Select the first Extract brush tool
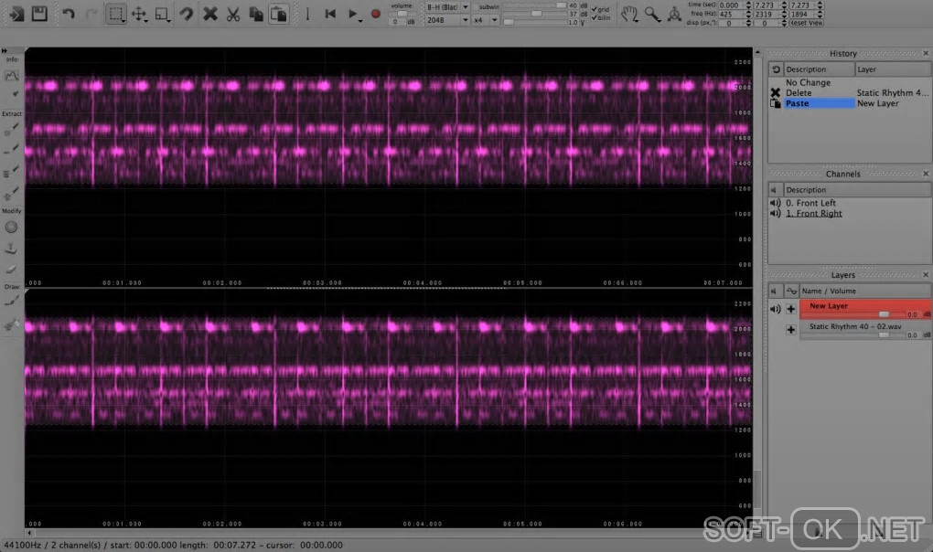Screen dimensions: 933x552 click(11, 129)
